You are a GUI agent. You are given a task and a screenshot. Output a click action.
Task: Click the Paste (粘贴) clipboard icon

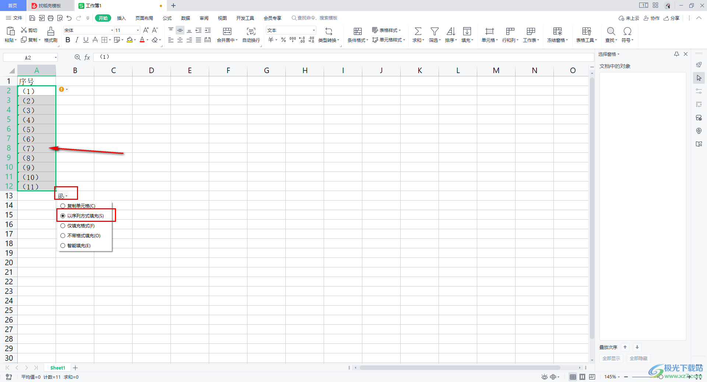[x=10, y=31]
